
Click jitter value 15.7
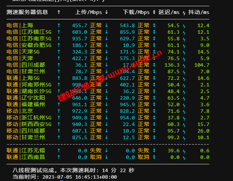pos(204,124)
